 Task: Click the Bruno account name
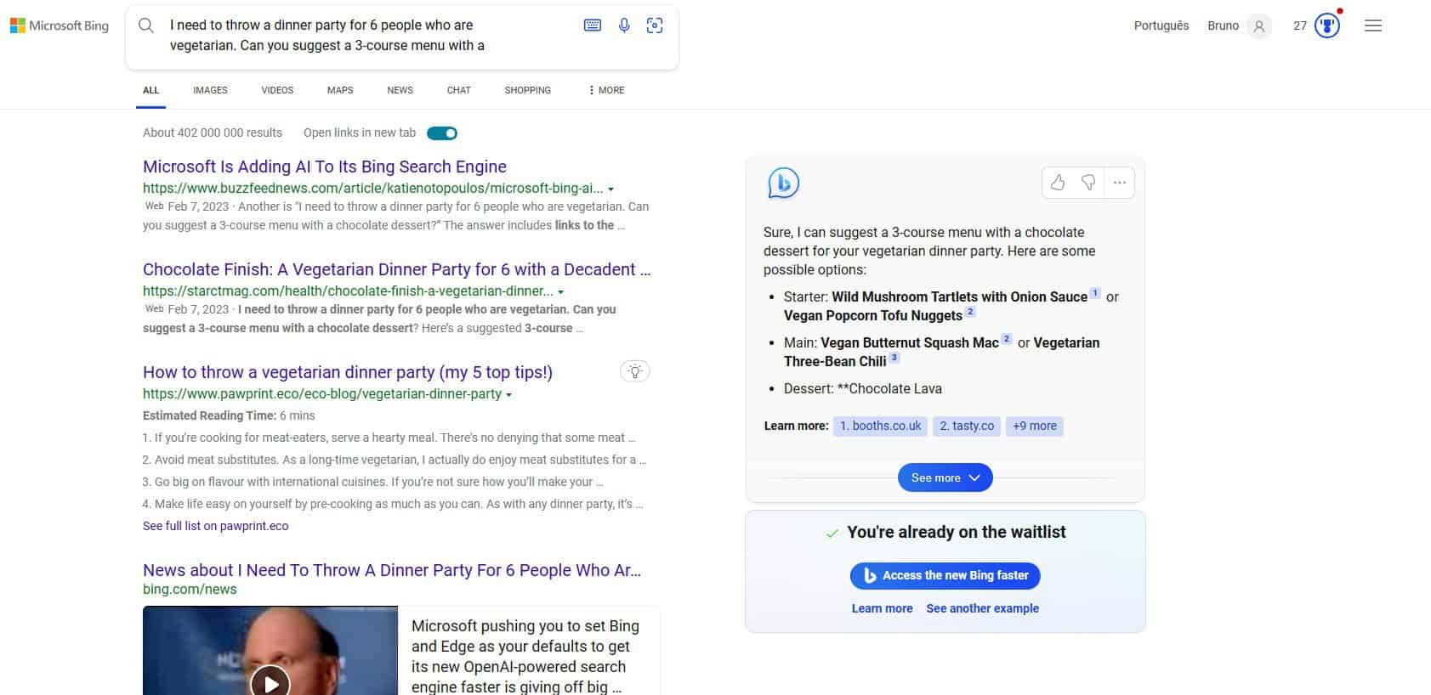pos(1223,25)
